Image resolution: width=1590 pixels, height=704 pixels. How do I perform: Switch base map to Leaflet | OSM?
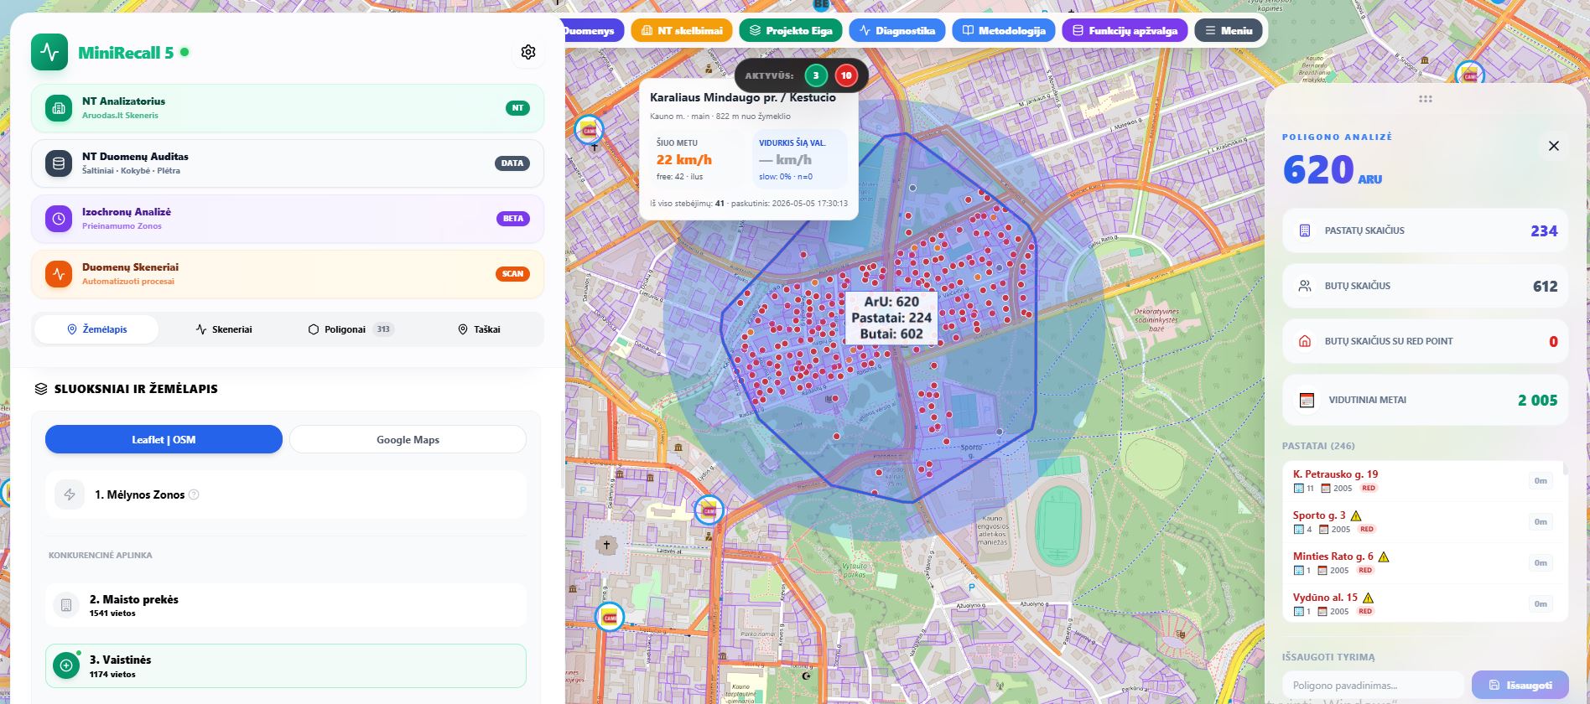click(164, 439)
